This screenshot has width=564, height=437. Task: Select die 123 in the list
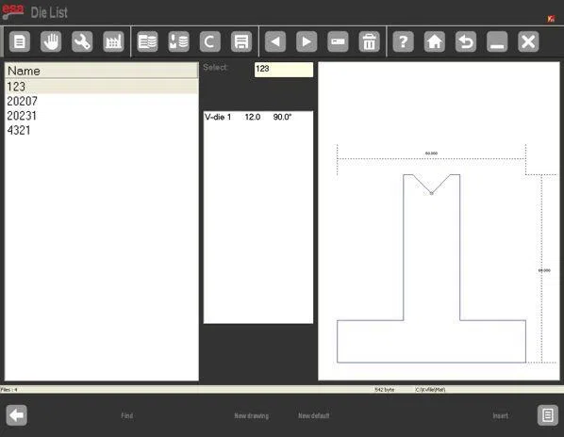point(102,87)
